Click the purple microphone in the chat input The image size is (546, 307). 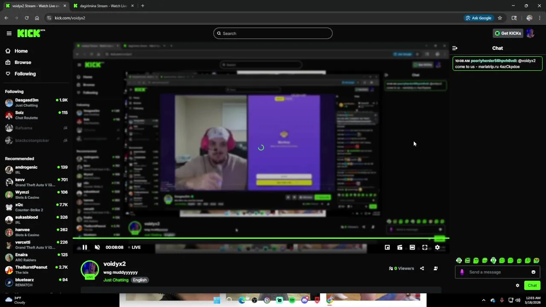(462, 272)
